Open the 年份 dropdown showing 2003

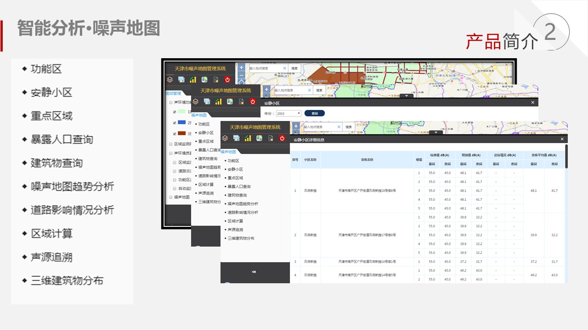[x=288, y=113]
